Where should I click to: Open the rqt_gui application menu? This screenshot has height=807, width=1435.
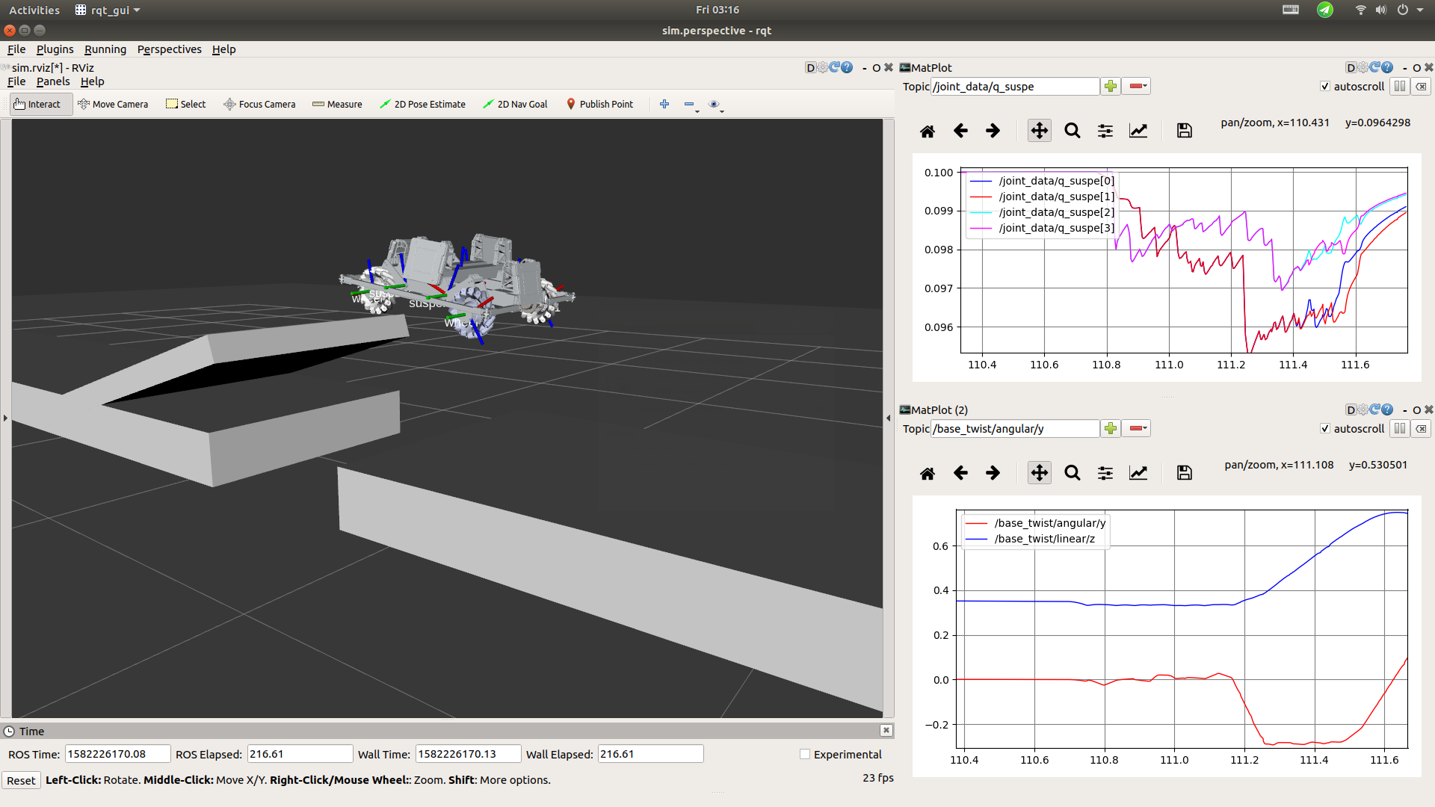click(x=108, y=10)
